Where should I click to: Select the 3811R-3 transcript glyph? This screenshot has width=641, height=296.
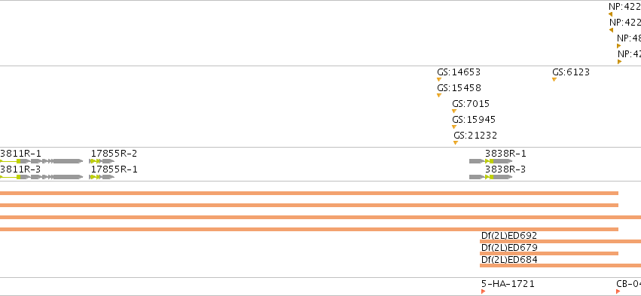point(41,177)
